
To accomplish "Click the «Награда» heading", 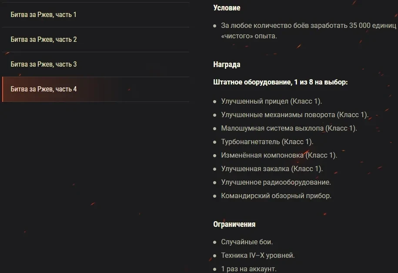I will (x=227, y=64).
